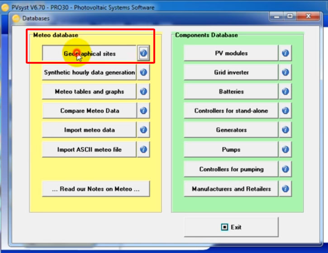Open the PV modules database
Image resolution: width=328 pixels, height=253 pixels.
pyautogui.click(x=231, y=53)
